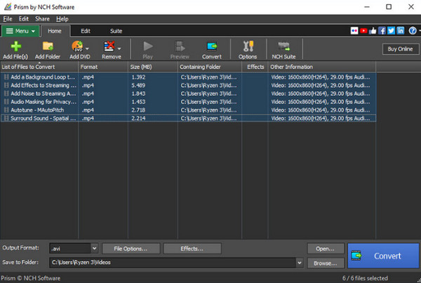This screenshot has width=421, height=283.
Task: Click the Effects... button
Action: 192,248
